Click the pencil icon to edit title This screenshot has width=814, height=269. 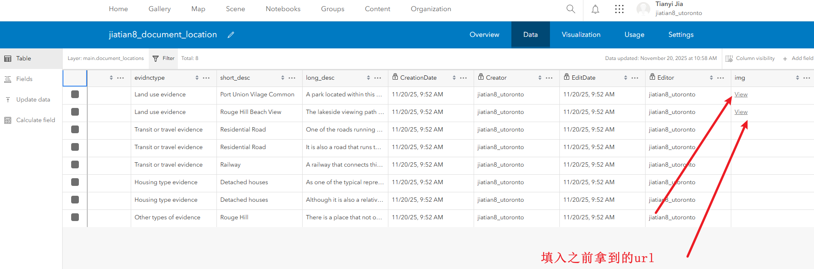point(231,35)
